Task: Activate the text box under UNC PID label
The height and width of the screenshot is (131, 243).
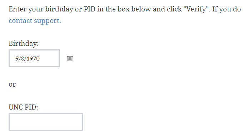Action: pyautogui.click(x=46, y=122)
